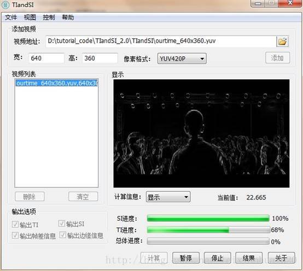Click the 暂停 button
The width and height of the screenshot is (303, 271).
[x=186, y=258]
